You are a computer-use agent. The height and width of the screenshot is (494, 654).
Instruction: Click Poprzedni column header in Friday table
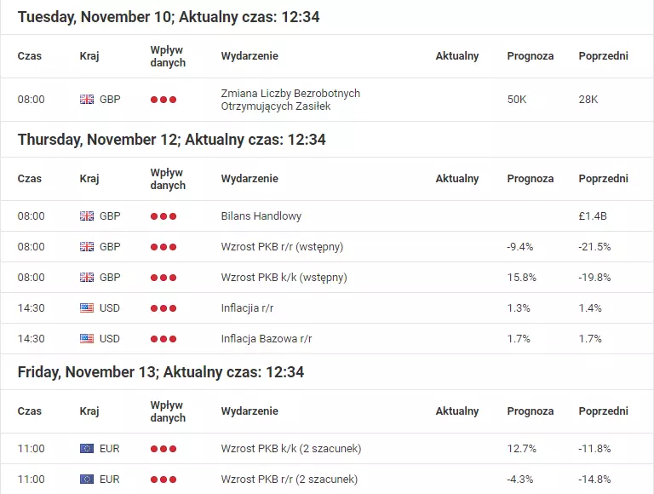tap(603, 411)
